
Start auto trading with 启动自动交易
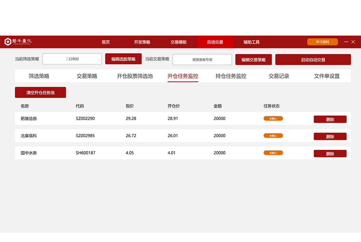[313, 60]
